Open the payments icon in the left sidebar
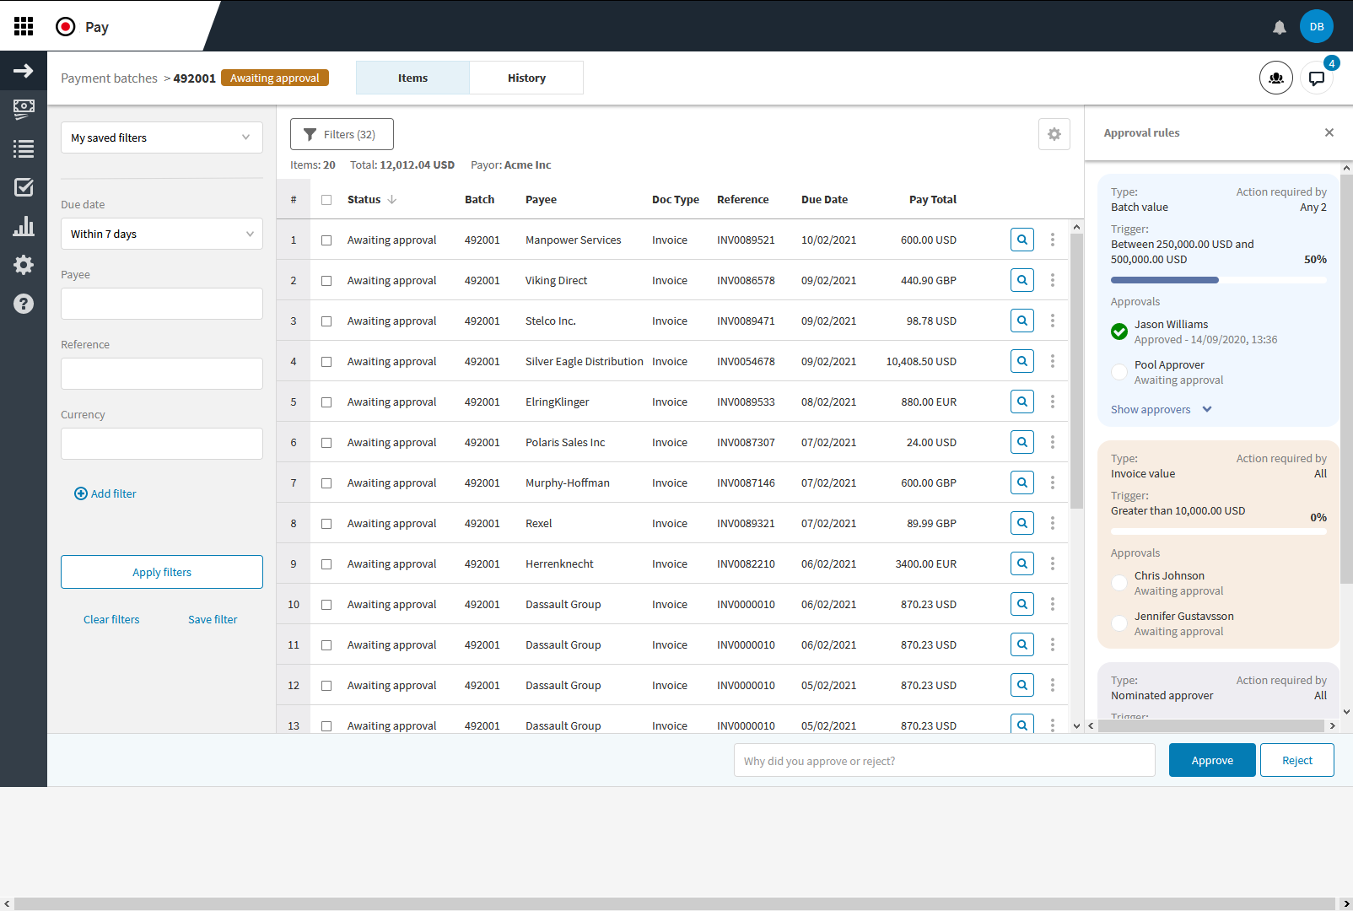1353x911 pixels. (24, 109)
